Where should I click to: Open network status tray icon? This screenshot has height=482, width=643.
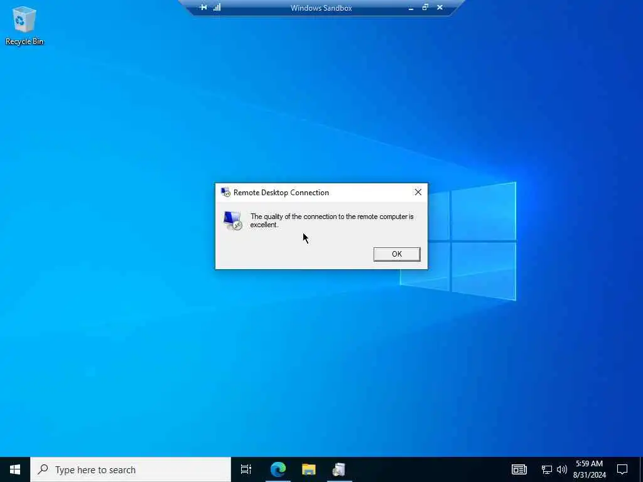pyautogui.click(x=547, y=469)
